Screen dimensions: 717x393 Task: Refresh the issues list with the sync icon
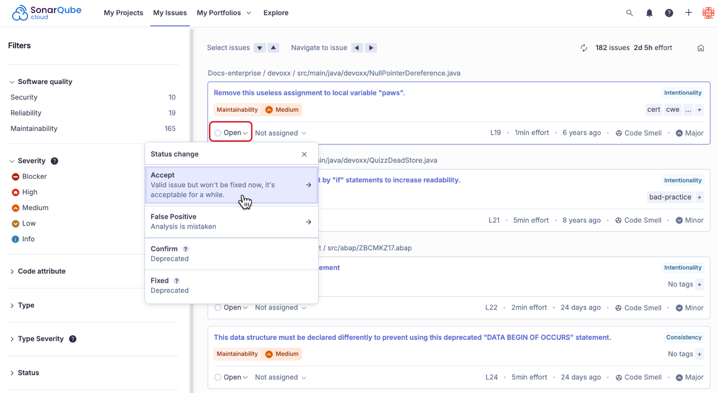584,48
